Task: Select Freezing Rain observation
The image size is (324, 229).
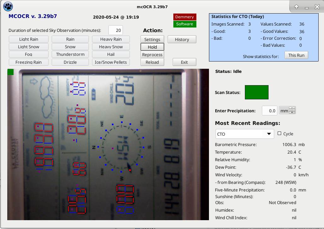Action: click(x=28, y=62)
